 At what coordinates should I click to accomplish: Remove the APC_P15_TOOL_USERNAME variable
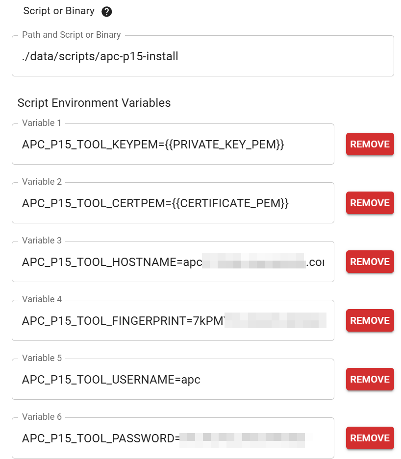370,379
